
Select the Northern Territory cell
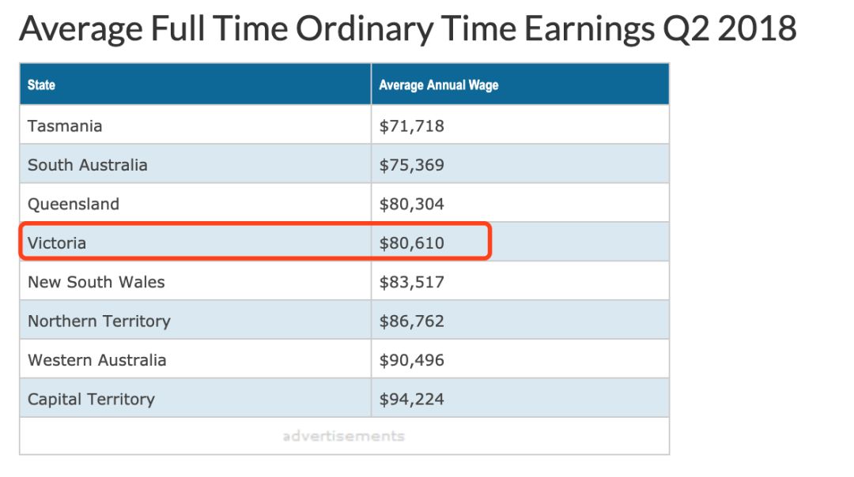pyautogui.click(x=195, y=321)
